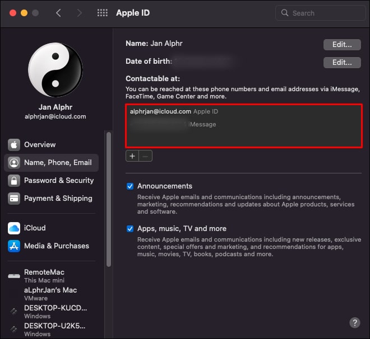Image resolution: width=370 pixels, height=339 pixels.
Task: Add a contact with the plus button
Action: tap(132, 156)
